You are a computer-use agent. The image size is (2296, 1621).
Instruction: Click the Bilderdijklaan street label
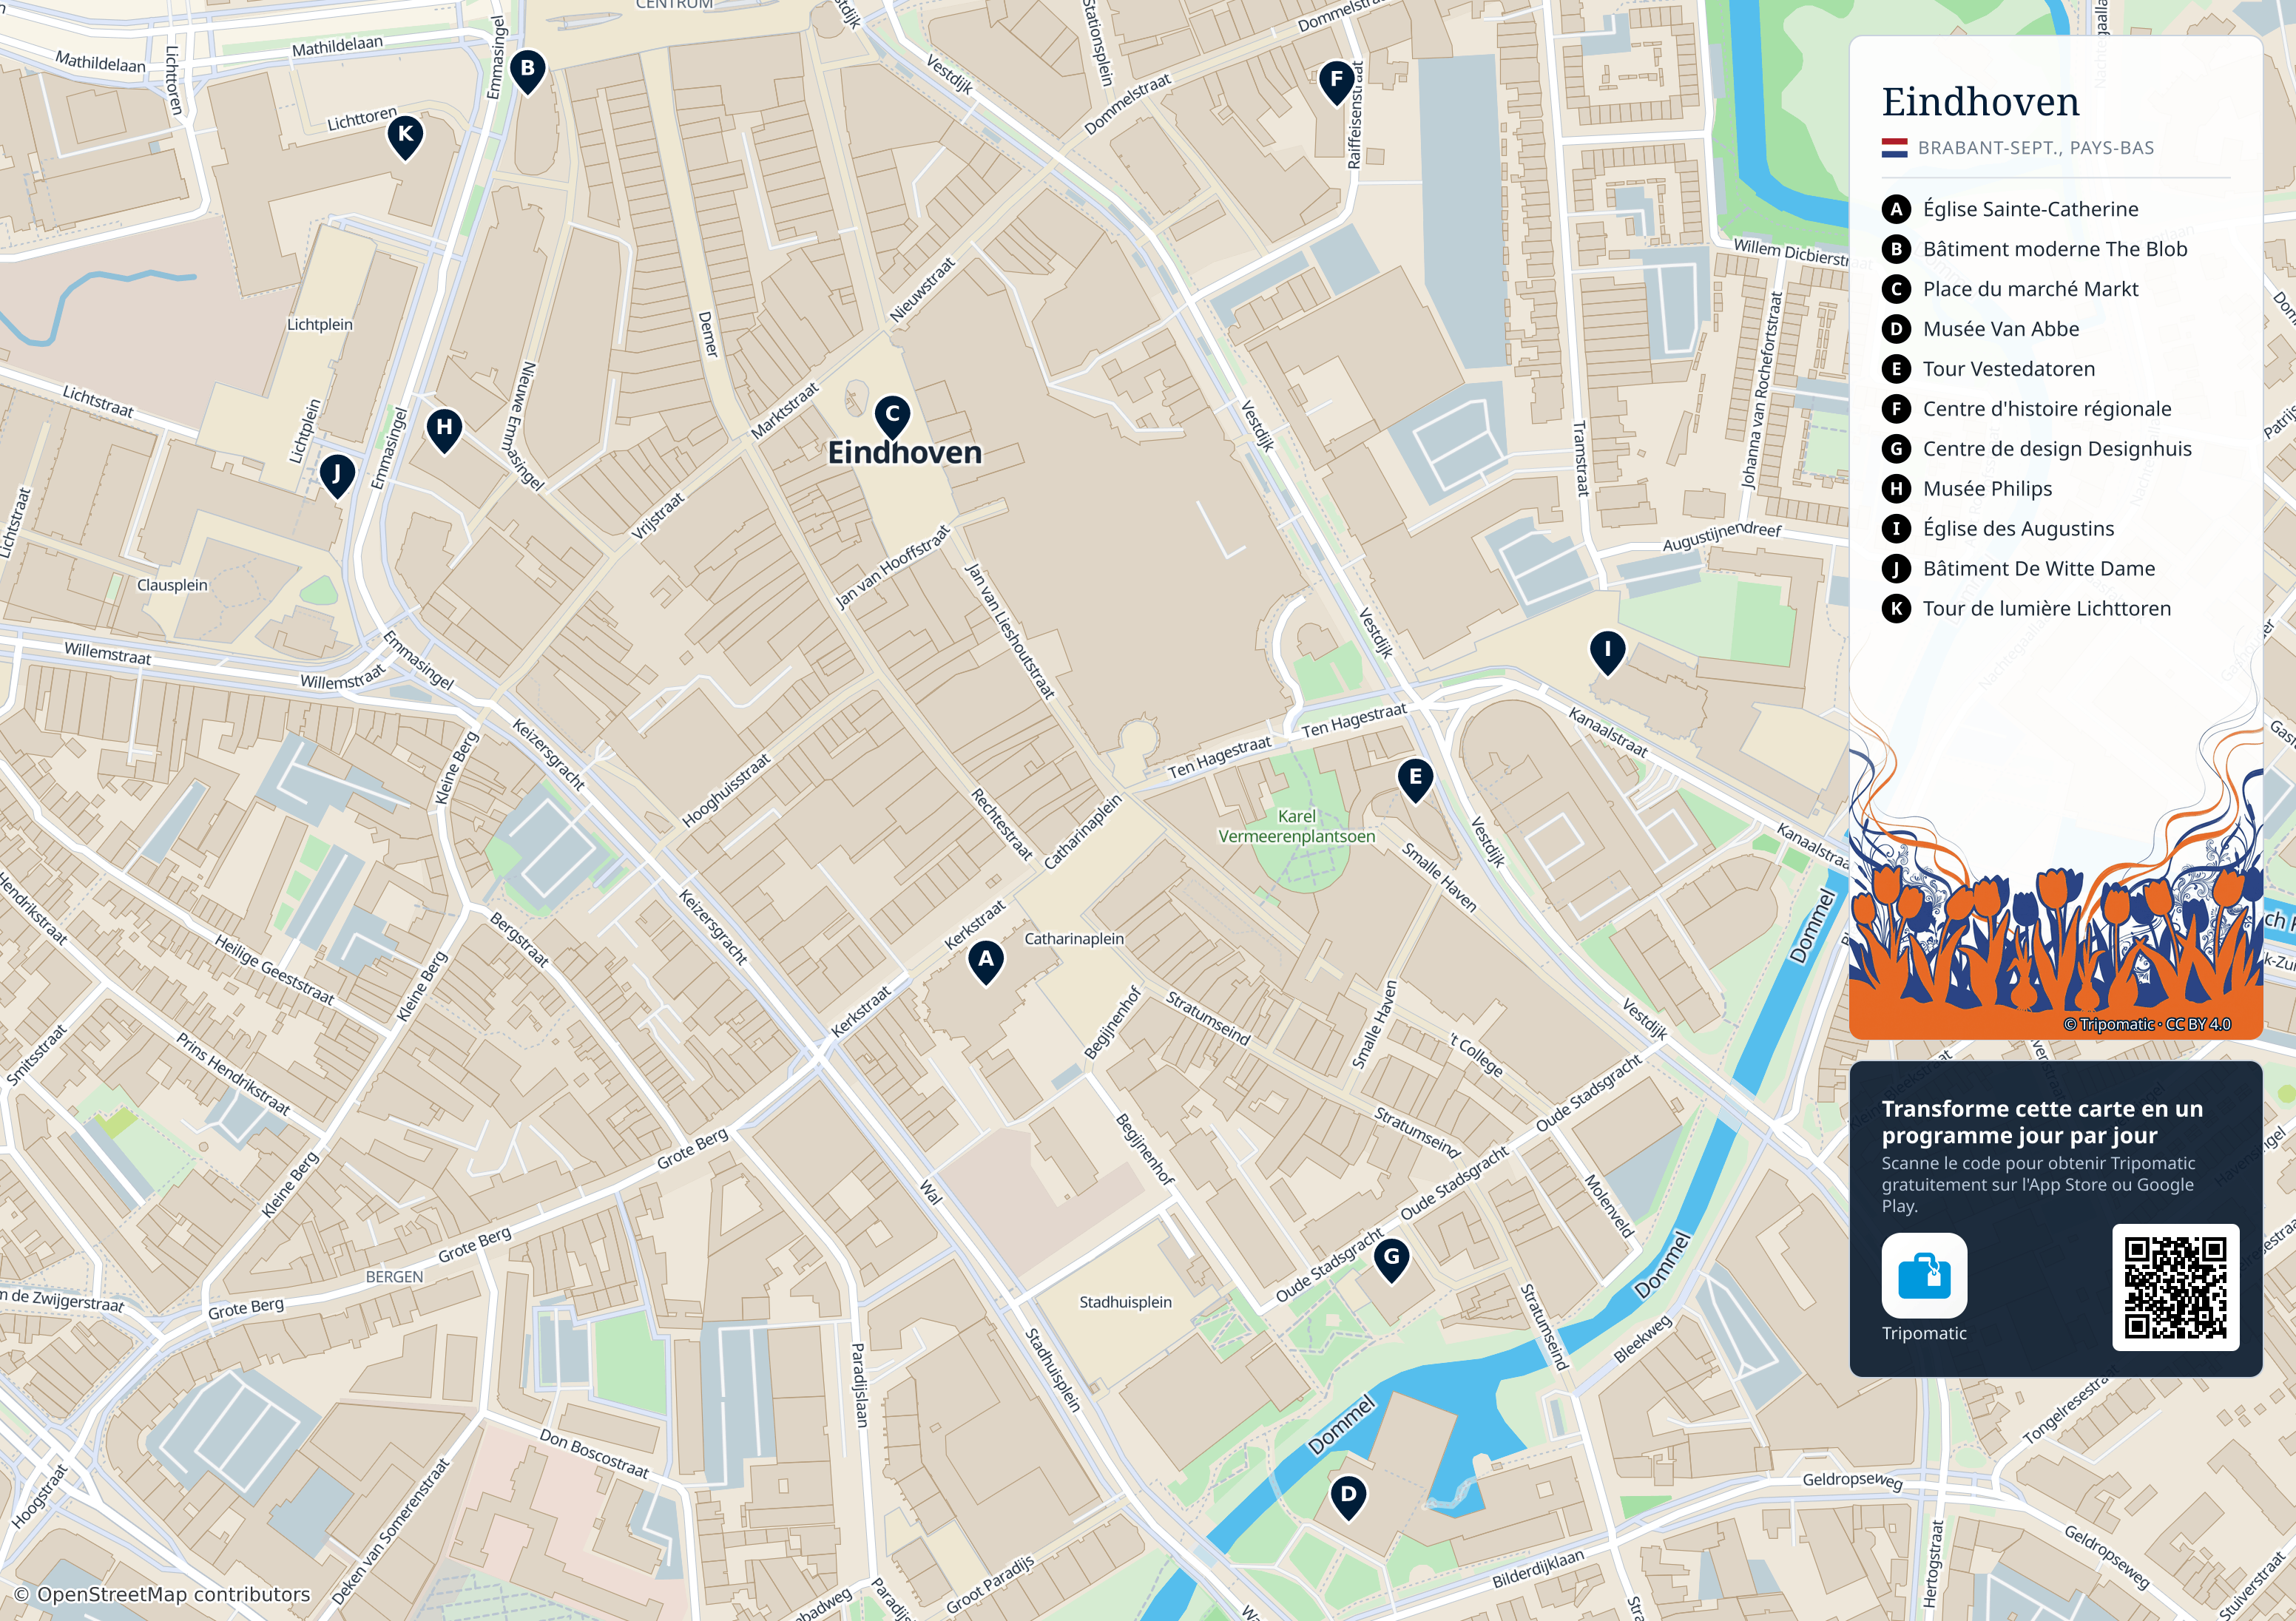pyautogui.click(x=1538, y=1568)
